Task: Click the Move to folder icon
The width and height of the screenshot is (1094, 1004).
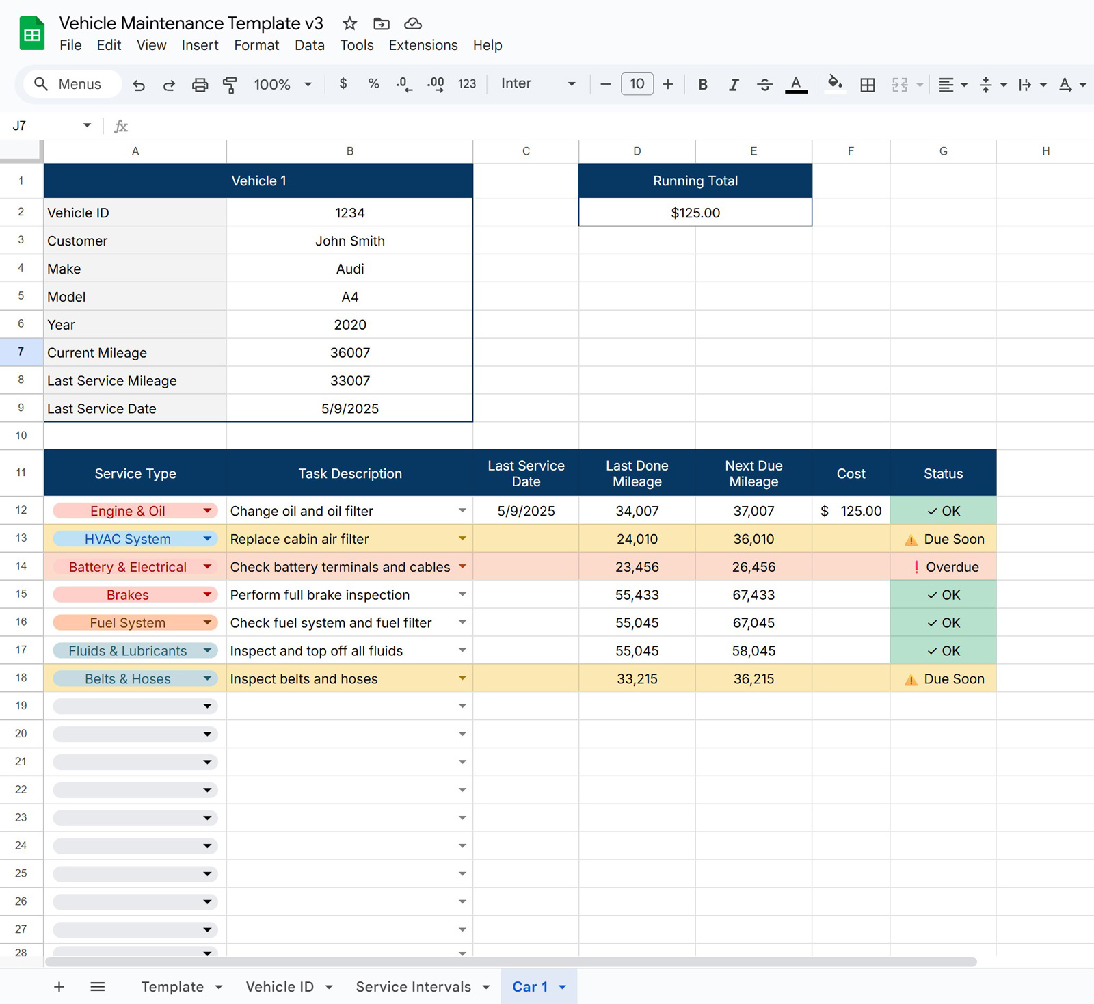Action: point(382,24)
